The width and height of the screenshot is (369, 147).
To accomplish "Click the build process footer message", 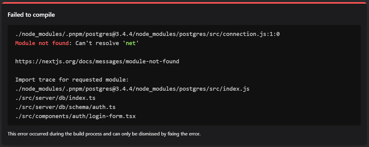I will [x=104, y=134].
